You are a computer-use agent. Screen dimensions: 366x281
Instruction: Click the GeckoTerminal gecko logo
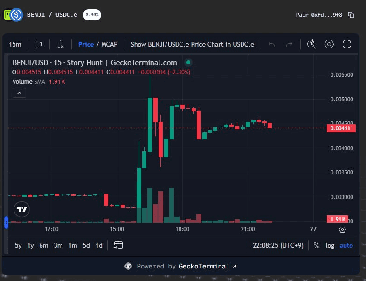coord(128,266)
